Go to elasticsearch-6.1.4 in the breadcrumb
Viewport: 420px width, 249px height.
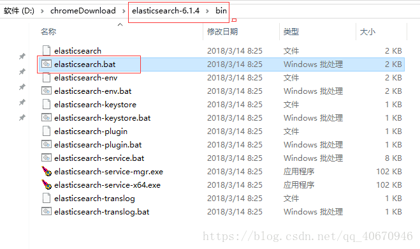click(166, 11)
